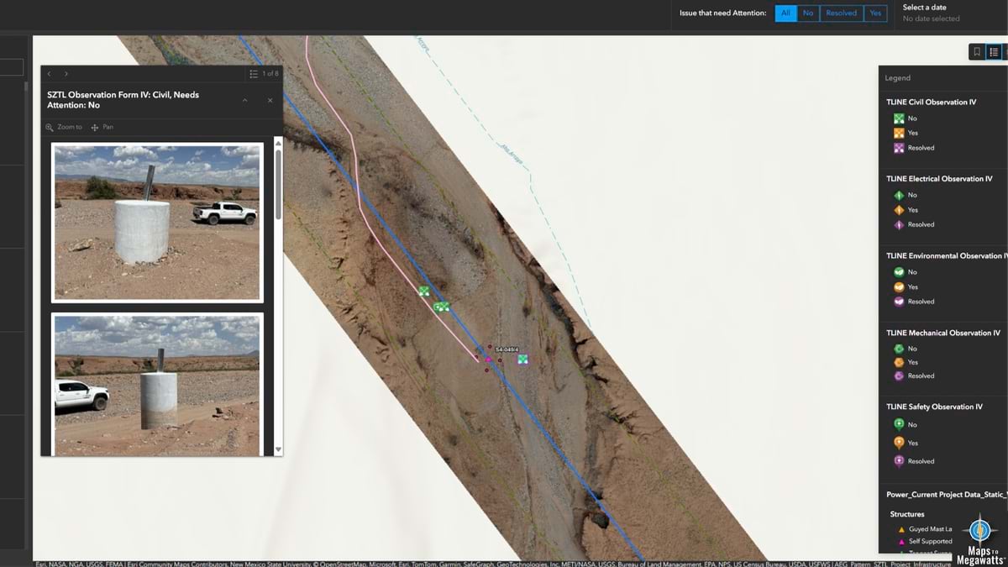This screenshot has height=567, width=1008.
Task: Click the clustered green civil markers
Action: 442,307
